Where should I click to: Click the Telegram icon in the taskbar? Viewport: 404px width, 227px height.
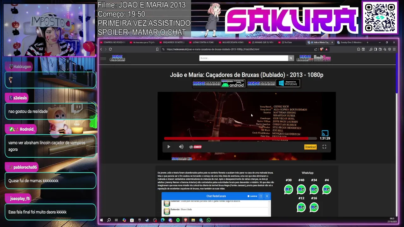[x=201, y=220]
